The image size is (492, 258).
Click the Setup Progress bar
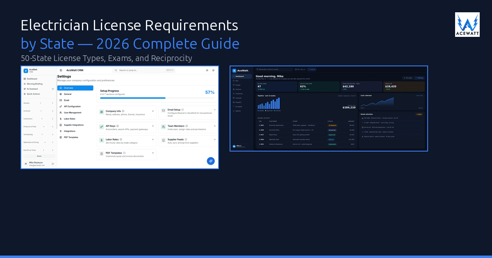pyautogui.click(x=157, y=98)
